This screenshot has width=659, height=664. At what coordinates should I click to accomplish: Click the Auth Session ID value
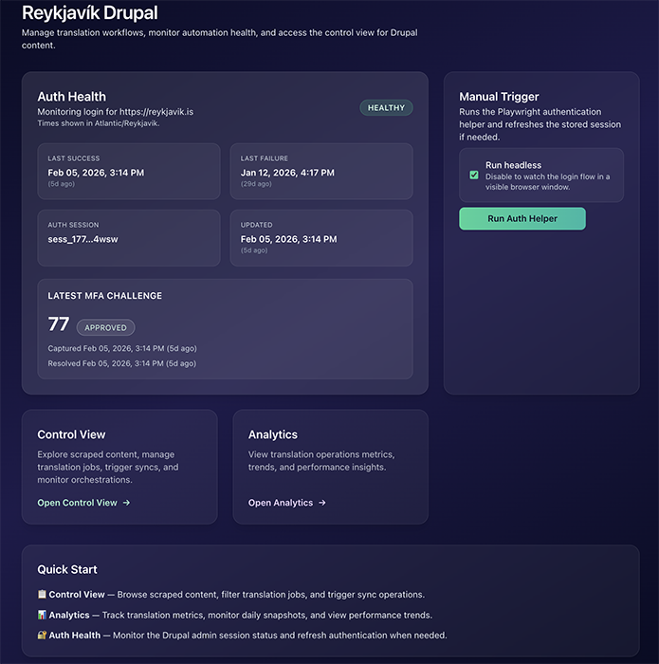click(82, 239)
